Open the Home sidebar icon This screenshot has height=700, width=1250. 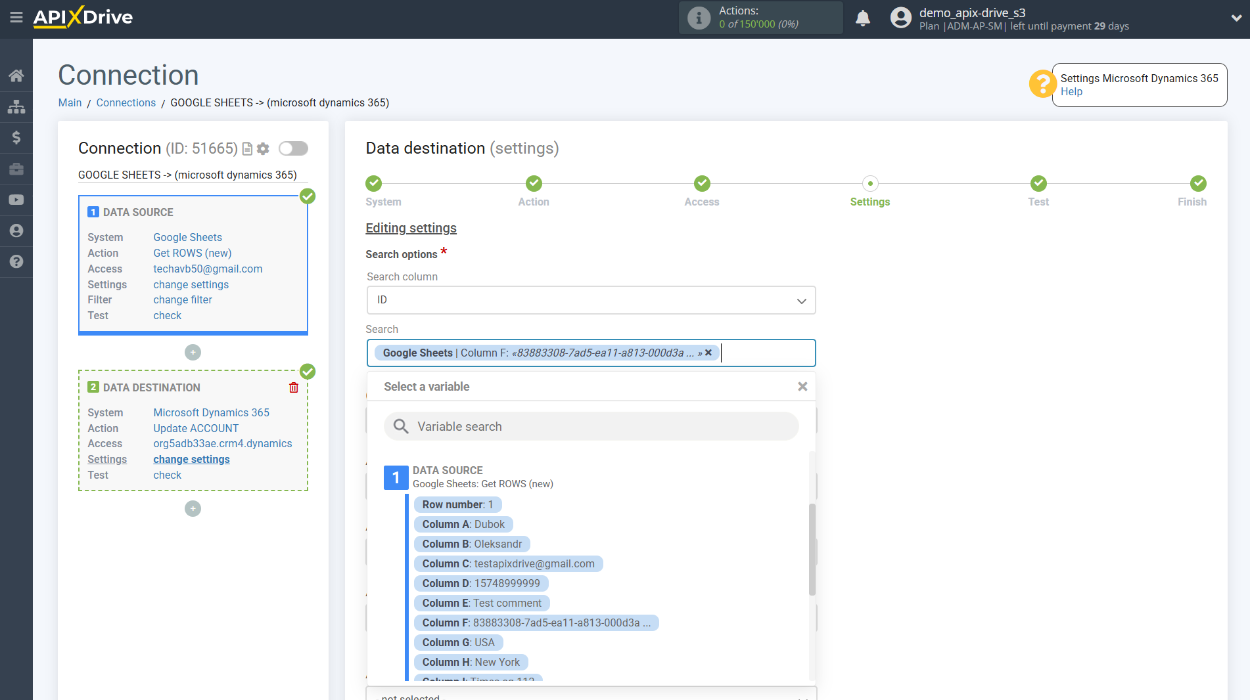[16, 76]
